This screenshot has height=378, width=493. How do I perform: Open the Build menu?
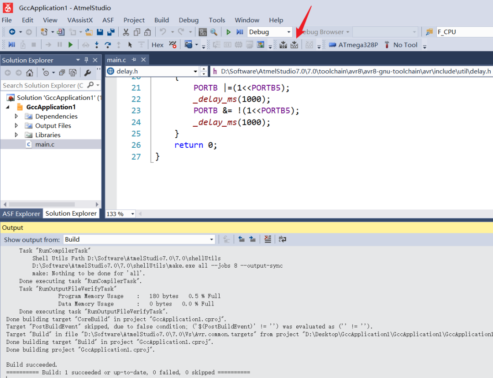pyautogui.click(x=162, y=20)
